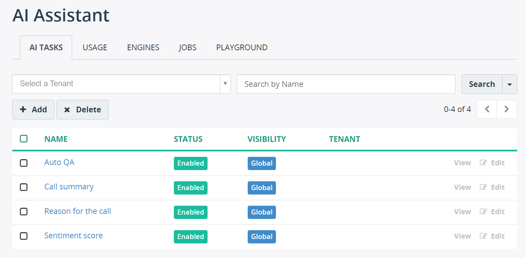Sort by the VISIBILITY column header
526x258 pixels.
click(x=267, y=139)
